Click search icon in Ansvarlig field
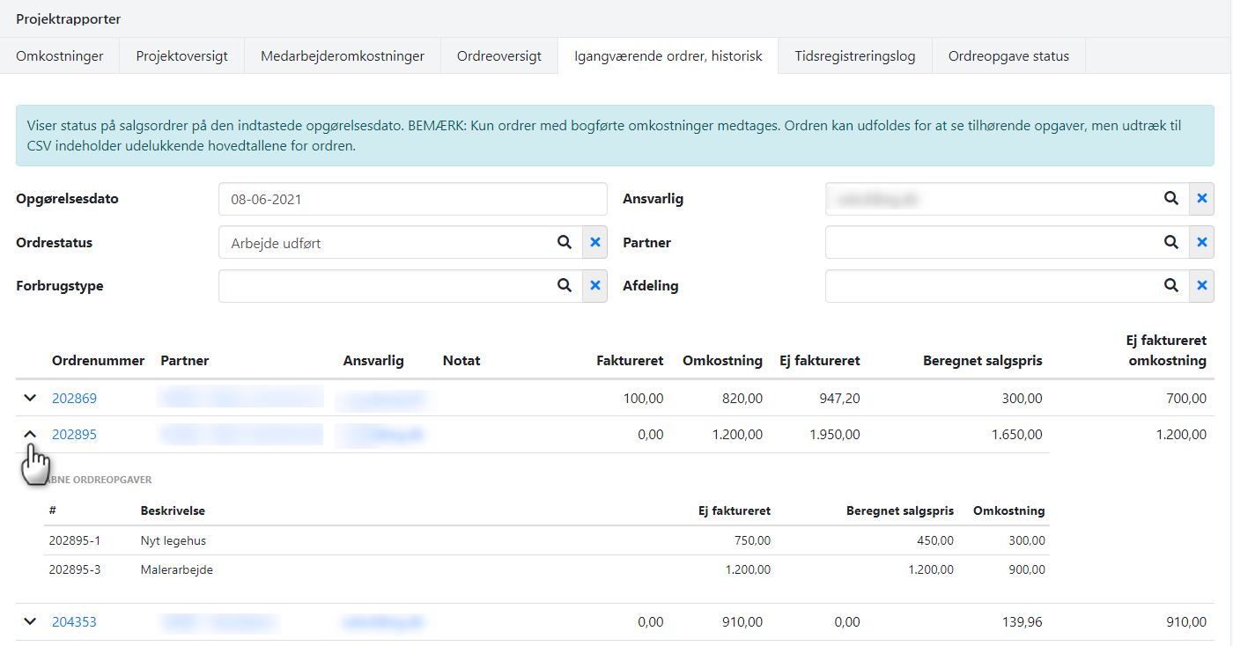The width and height of the screenshot is (1233, 646). click(1170, 199)
